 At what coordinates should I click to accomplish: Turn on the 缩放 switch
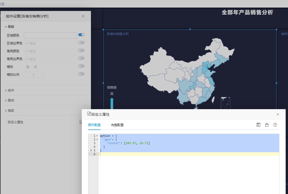tap(81, 66)
